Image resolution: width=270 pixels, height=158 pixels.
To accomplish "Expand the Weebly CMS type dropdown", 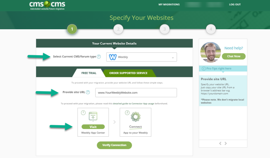I will (x=142, y=57).
